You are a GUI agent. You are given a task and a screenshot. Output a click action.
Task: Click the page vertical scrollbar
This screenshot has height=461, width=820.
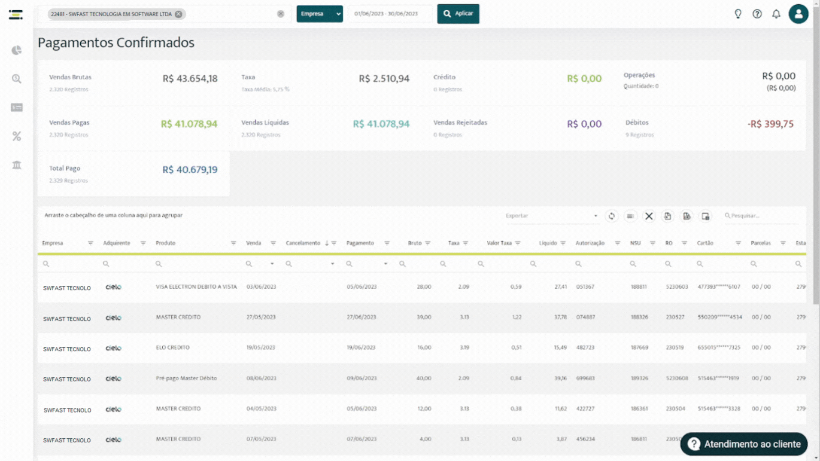816,155
